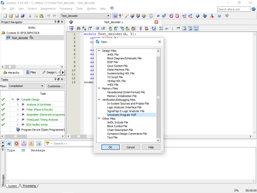Toggle the warning messages filter
The image size is (257, 193).
tap(31, 143)
